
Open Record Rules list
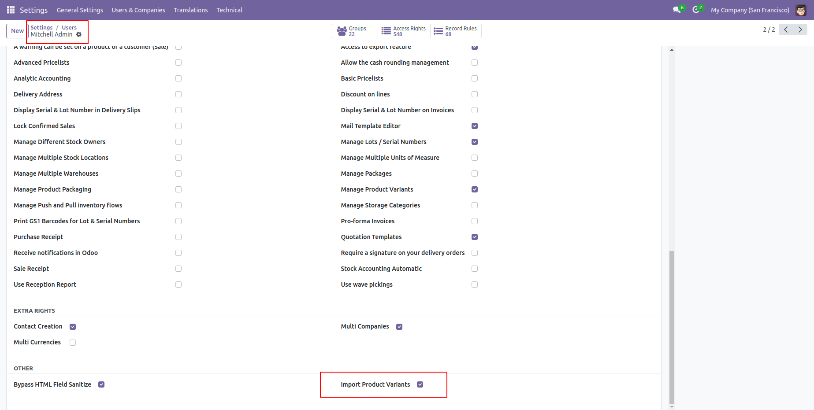tap(456, 30)
